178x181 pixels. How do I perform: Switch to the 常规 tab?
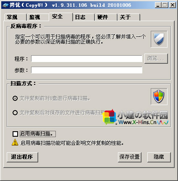click(15, 17)
